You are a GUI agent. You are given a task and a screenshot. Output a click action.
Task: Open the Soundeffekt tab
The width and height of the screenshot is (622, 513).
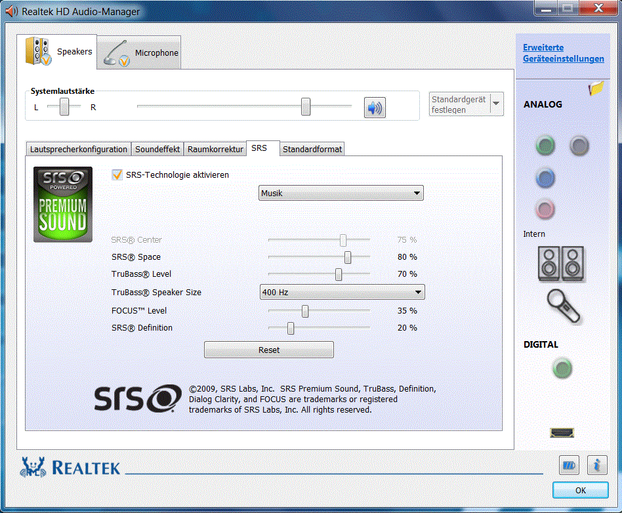coord(157,150)
